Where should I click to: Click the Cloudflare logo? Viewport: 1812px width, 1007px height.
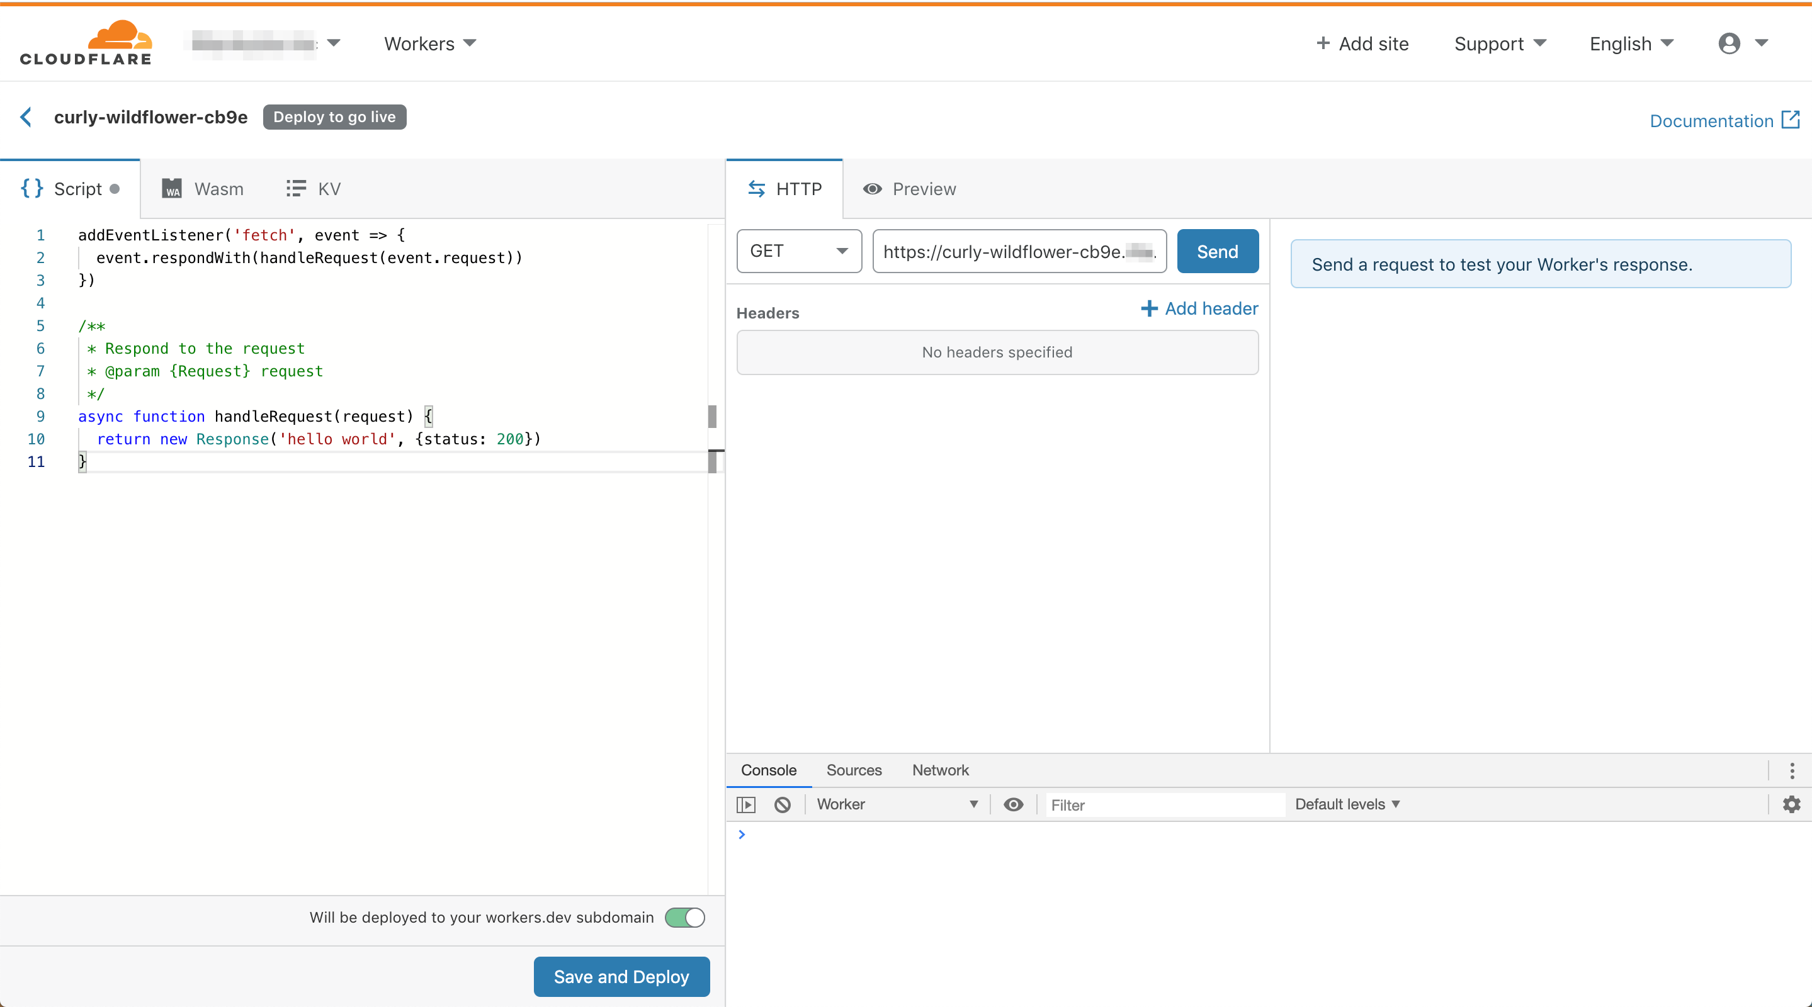click(86, 43)
